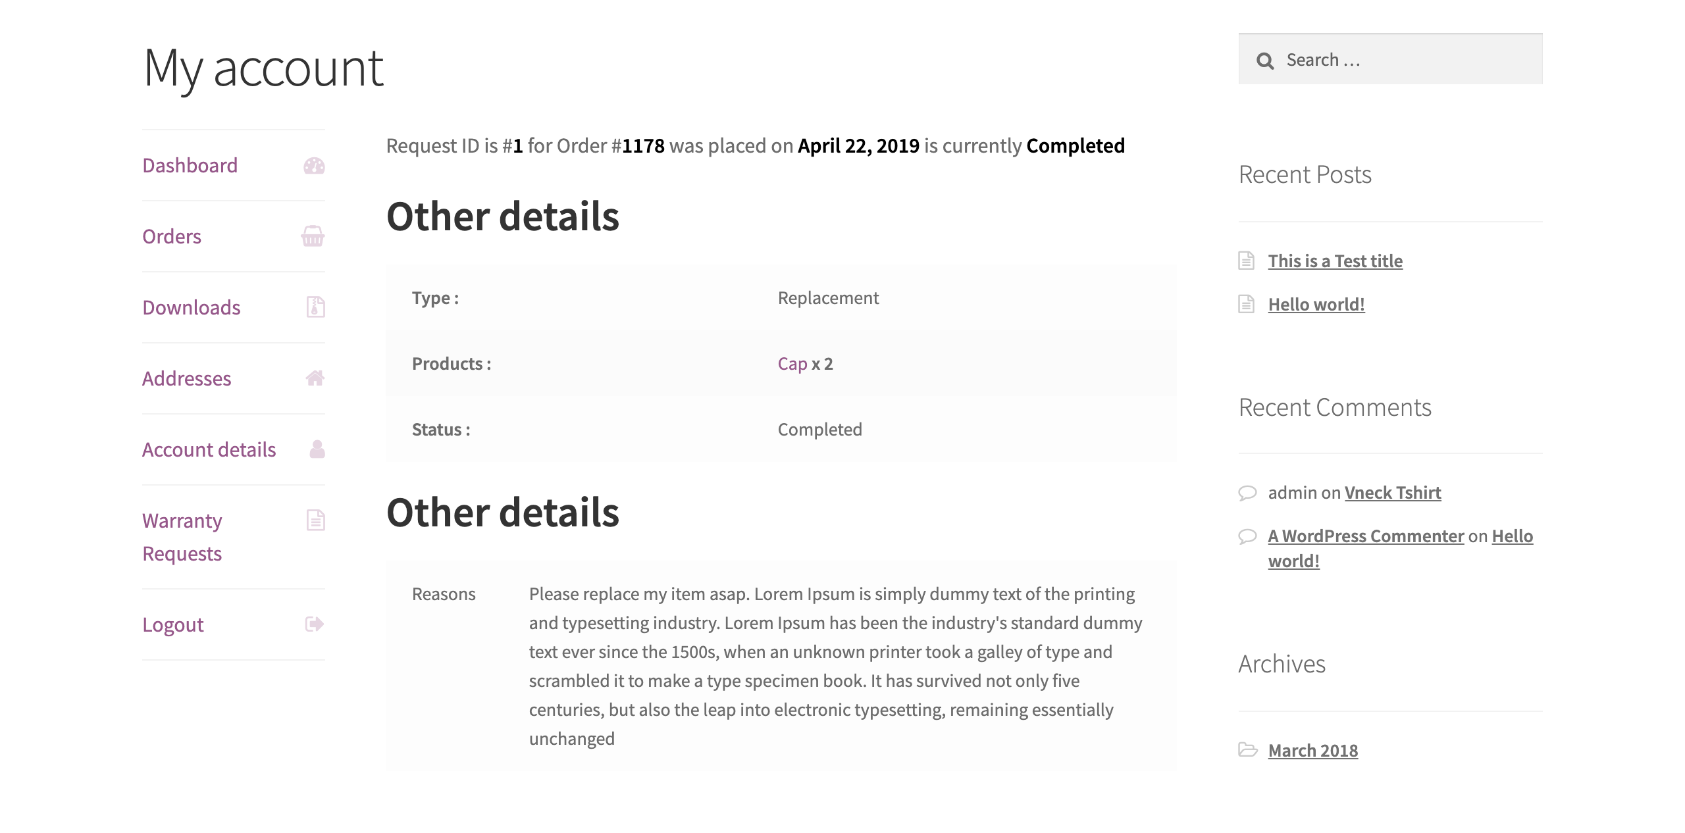Open the Dashboard menu item

tap(190, 166)
